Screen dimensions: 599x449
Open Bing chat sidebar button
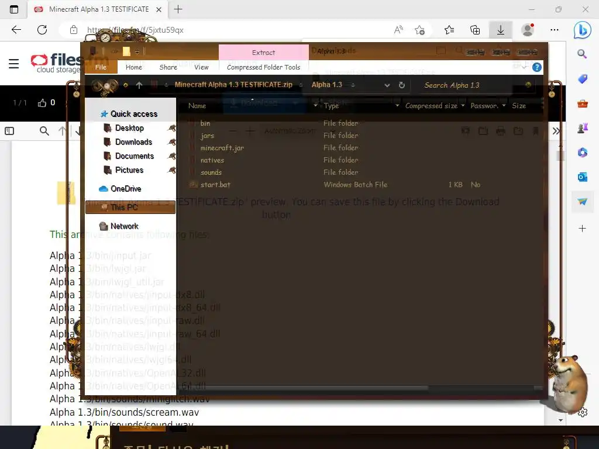point(582,30)
